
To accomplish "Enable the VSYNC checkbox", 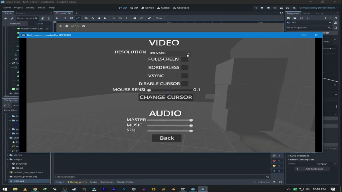I will click(185, 76).
